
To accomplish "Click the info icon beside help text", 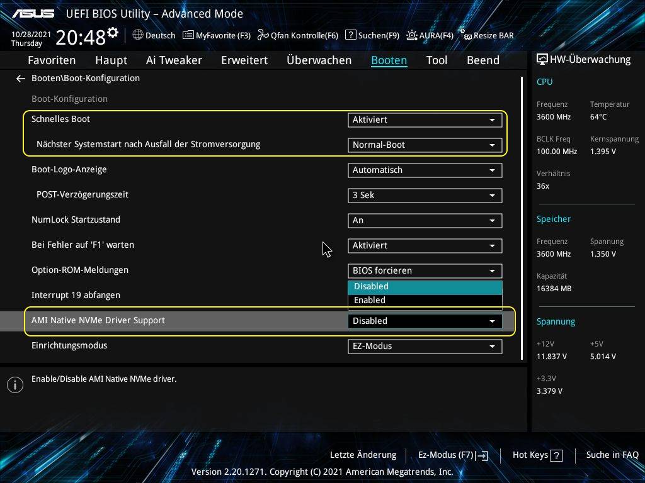I will (x=15, y=385).
